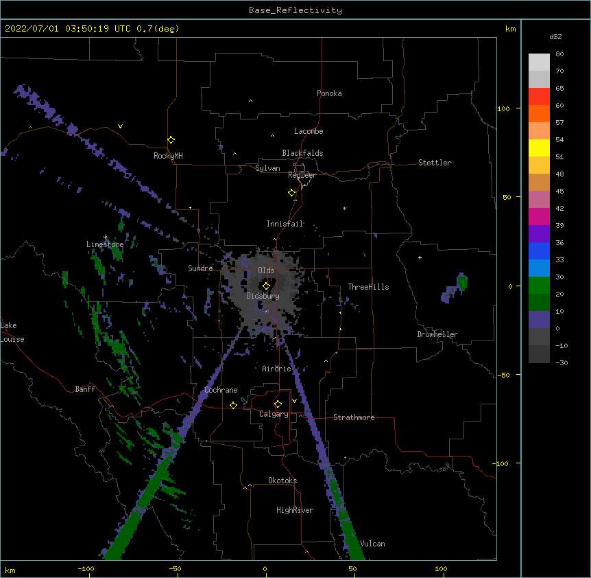Choose the blue 33-36 dBZ legend swatch
The height and width of the screenshot is (578, 591).
coord(539,251)
